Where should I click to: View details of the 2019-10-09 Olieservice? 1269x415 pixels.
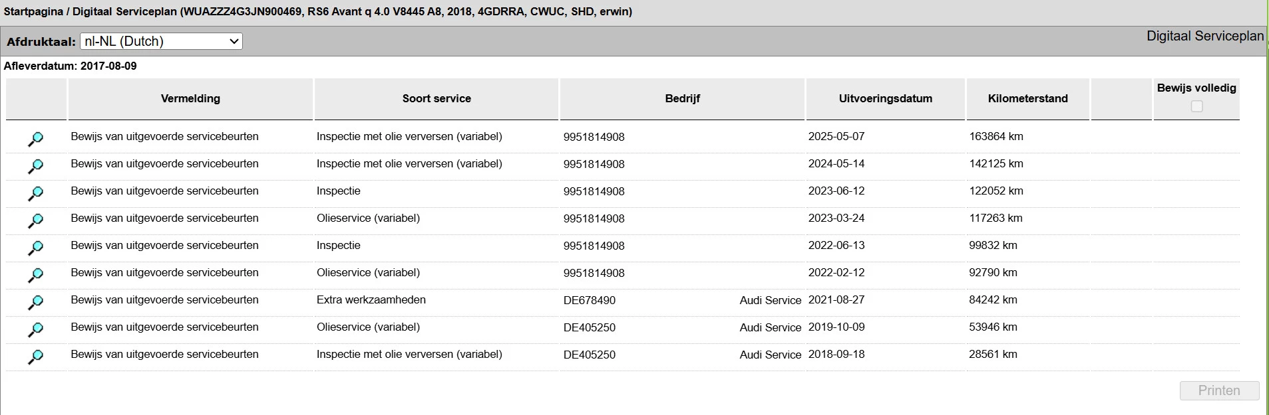point(35,329)
